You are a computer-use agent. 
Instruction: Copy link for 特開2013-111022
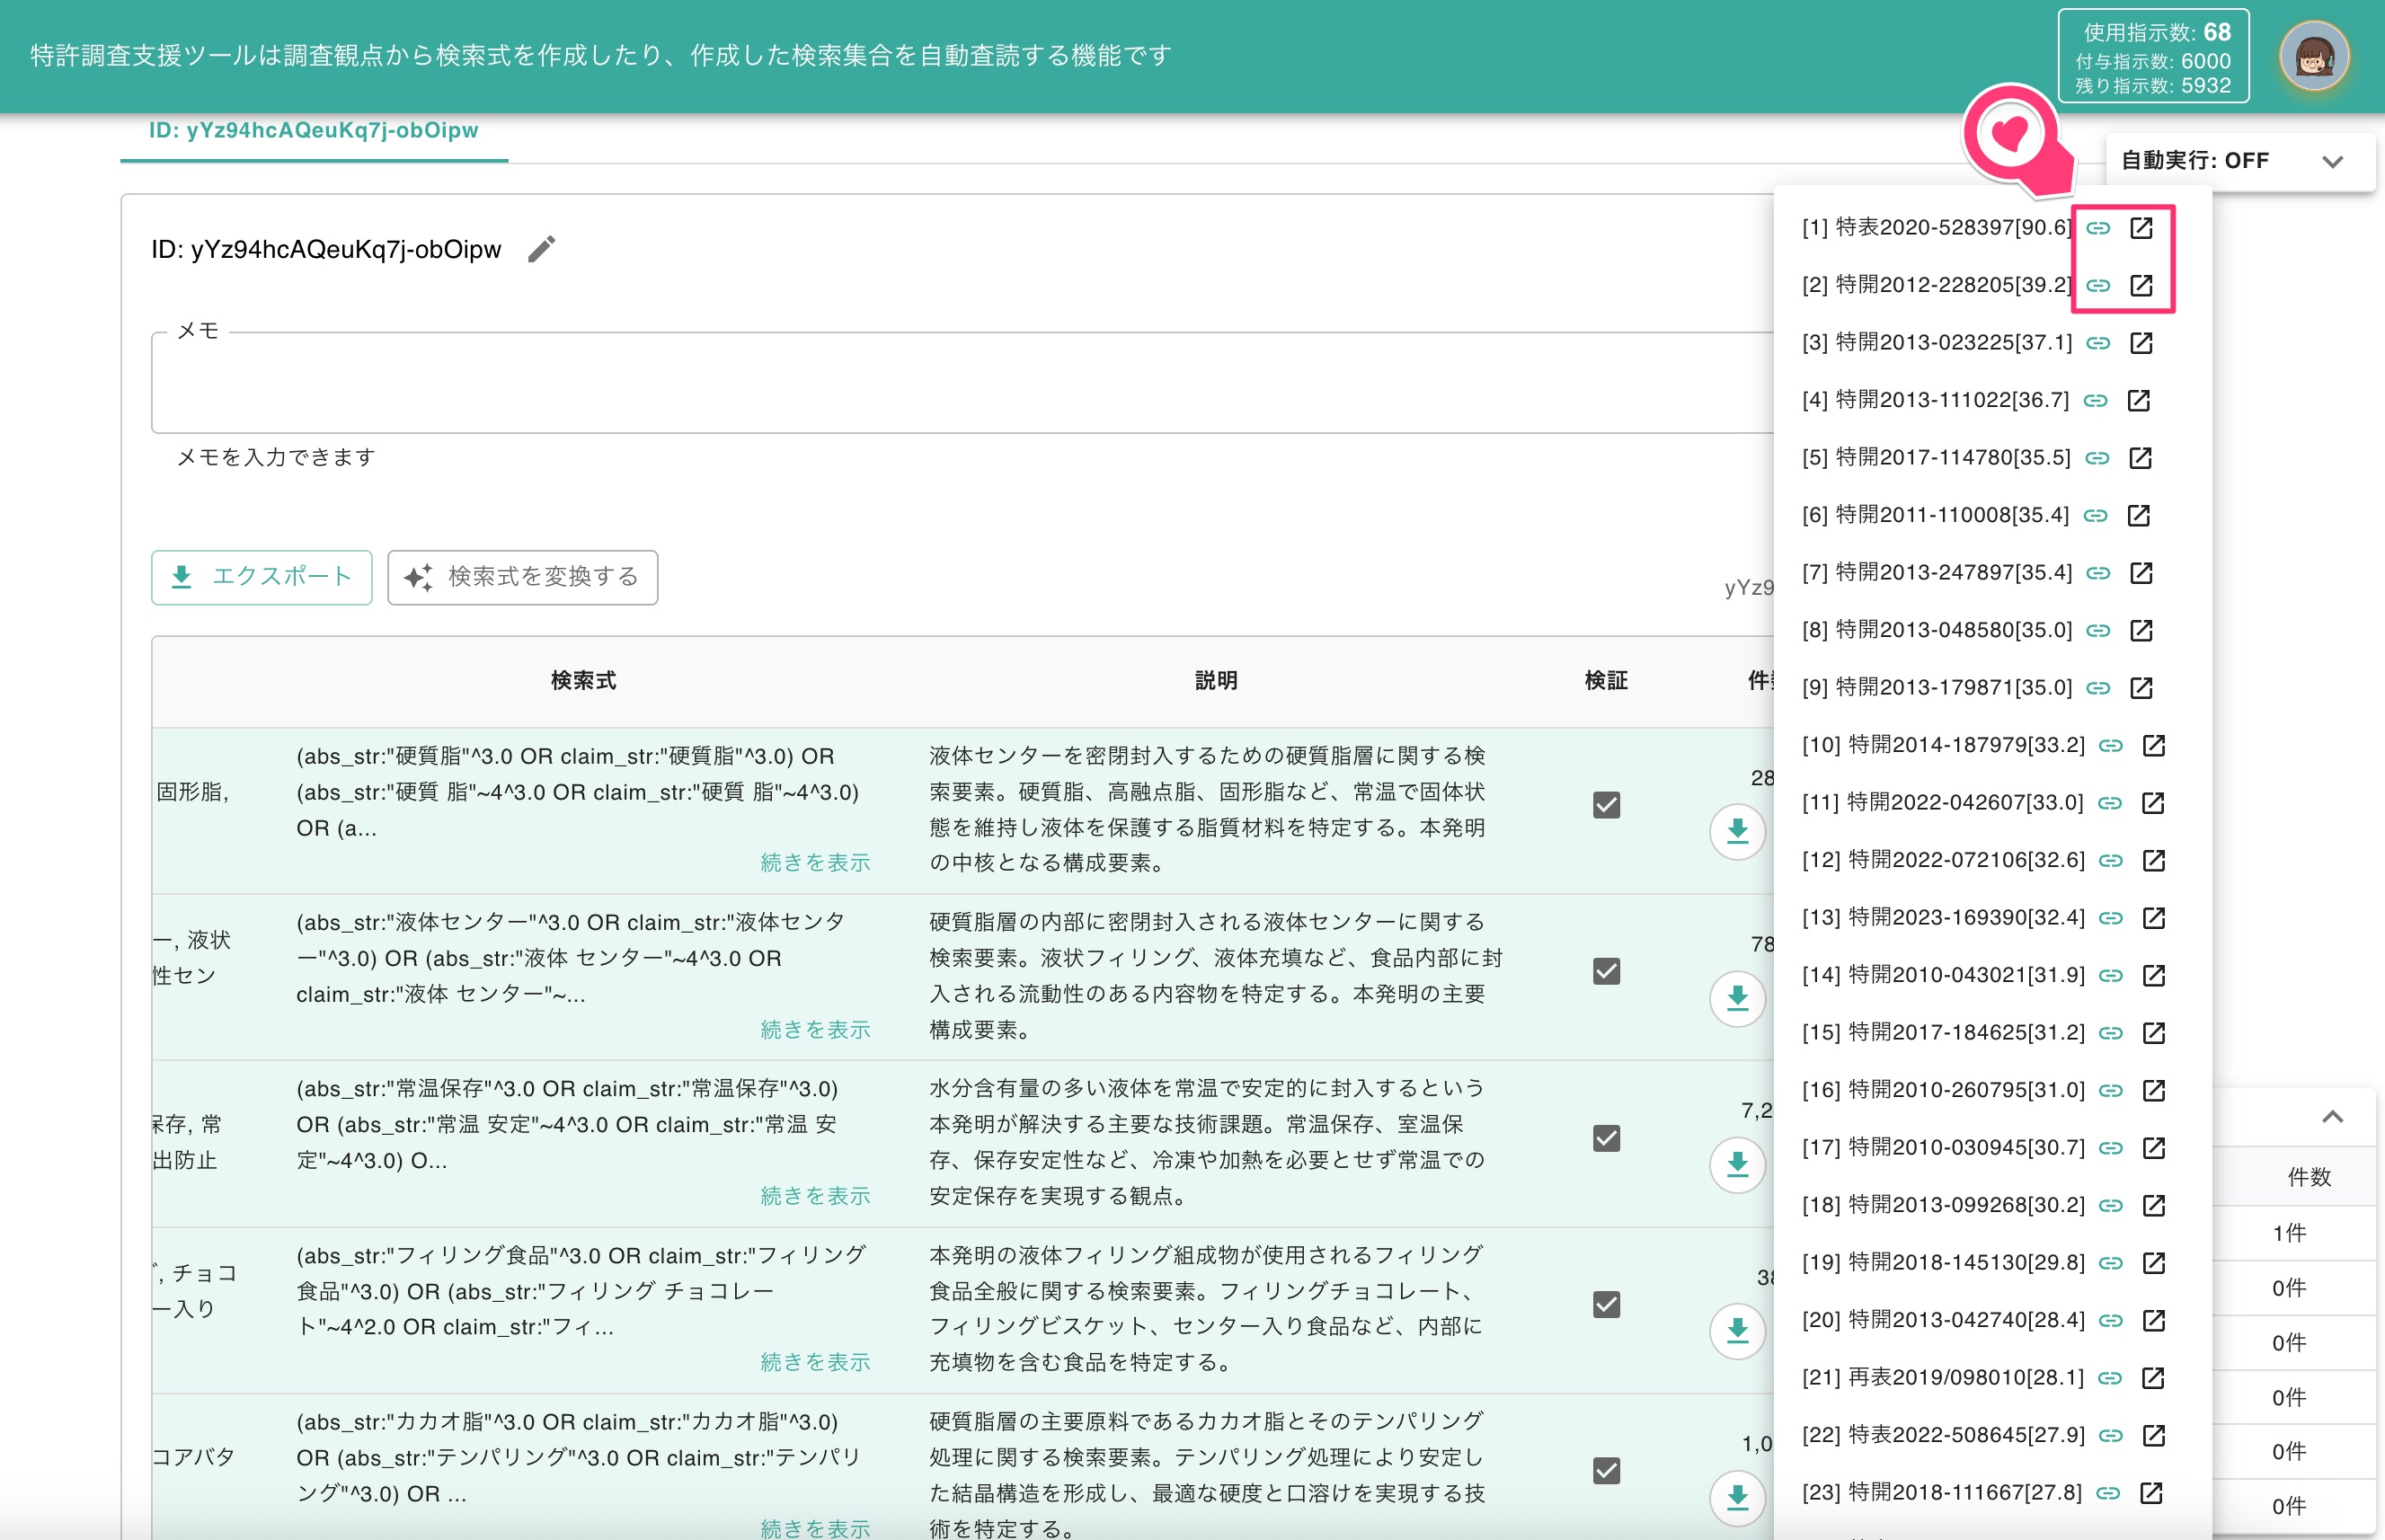coord(2095,401)
